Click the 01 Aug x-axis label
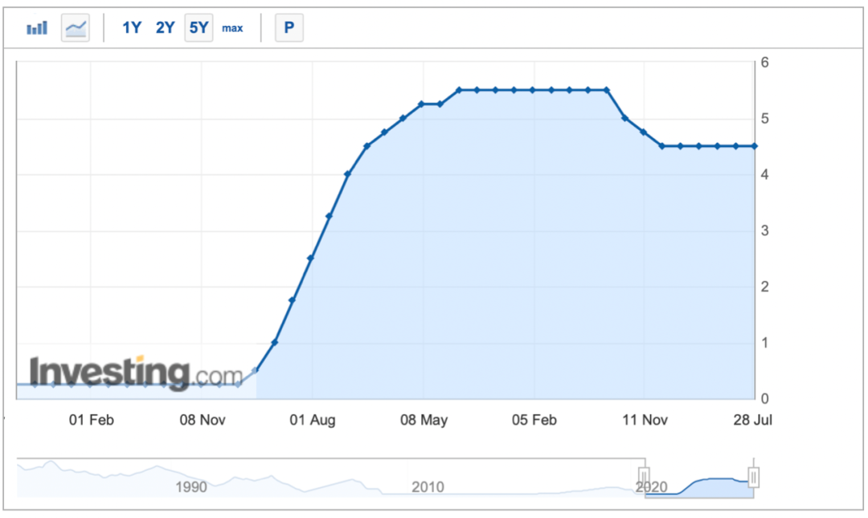 (x=312, y=419)
